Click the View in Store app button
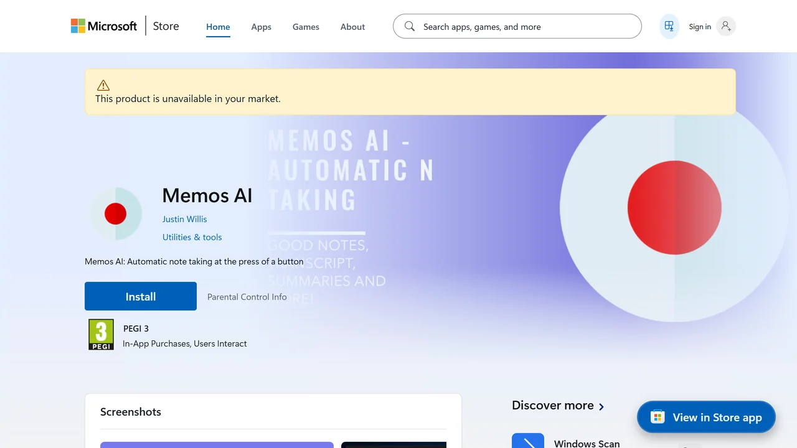 [706, 417]
